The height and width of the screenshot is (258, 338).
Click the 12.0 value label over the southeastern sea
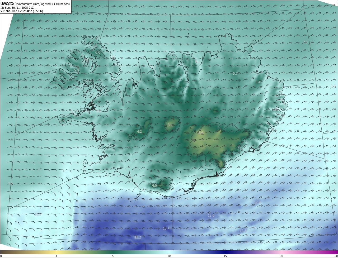click(x=257, y=202)
